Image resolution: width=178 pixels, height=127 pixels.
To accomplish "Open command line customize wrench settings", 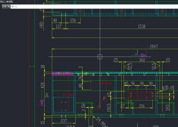I will [9, 7].
